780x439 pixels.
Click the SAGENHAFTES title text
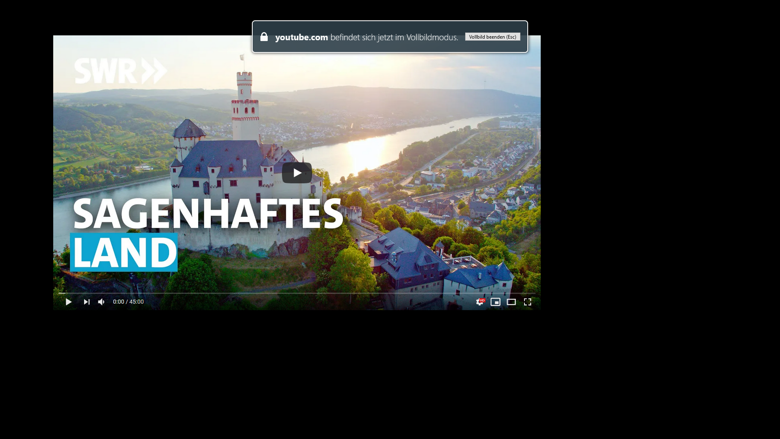tap(208, 214)
